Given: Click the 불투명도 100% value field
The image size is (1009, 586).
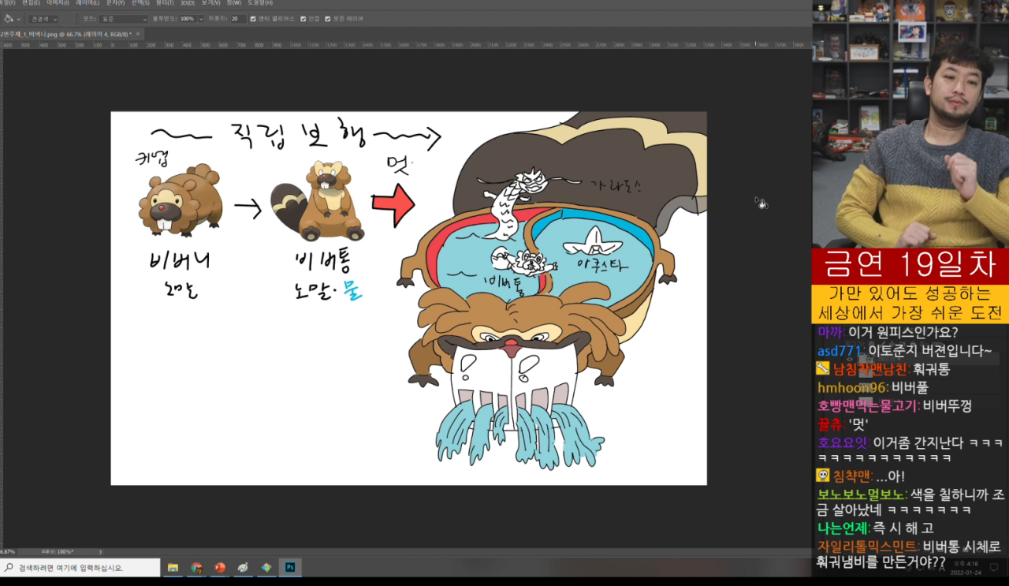Looking at the screenshot, I should [x=188, y=18].
